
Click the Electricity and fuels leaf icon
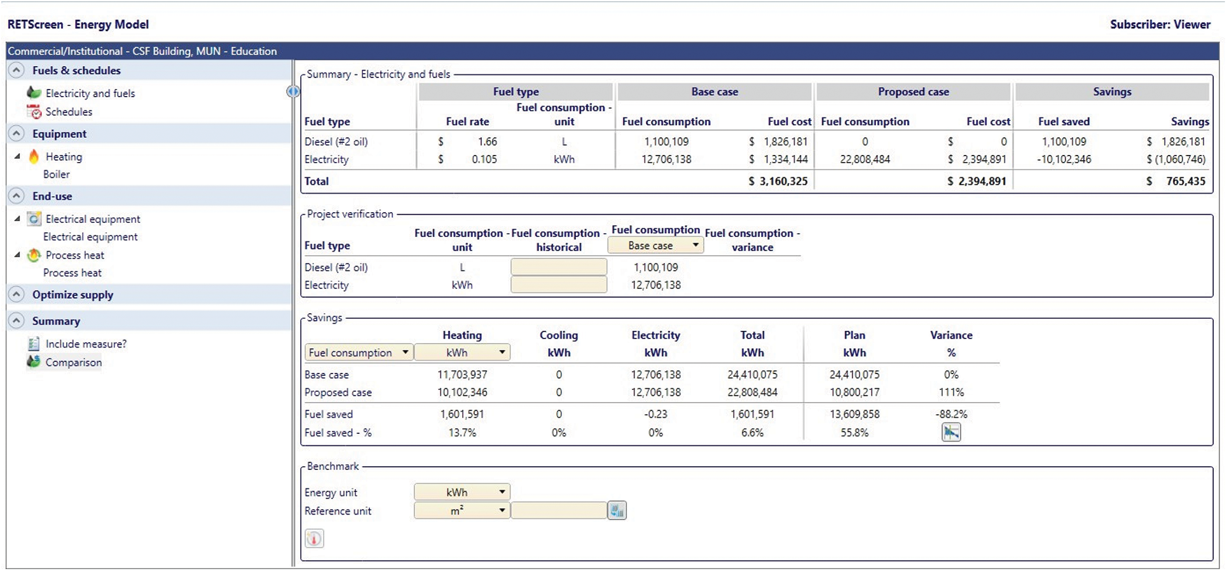pos(34,93)
